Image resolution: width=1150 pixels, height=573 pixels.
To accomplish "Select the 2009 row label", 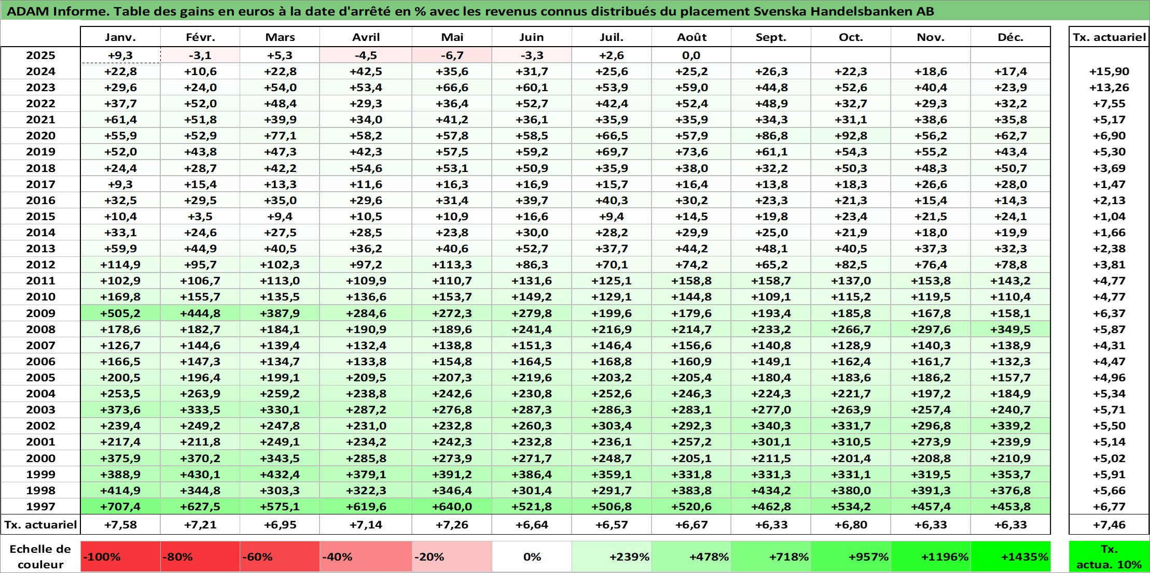I will pyautogui.click(x=40, y=313).
